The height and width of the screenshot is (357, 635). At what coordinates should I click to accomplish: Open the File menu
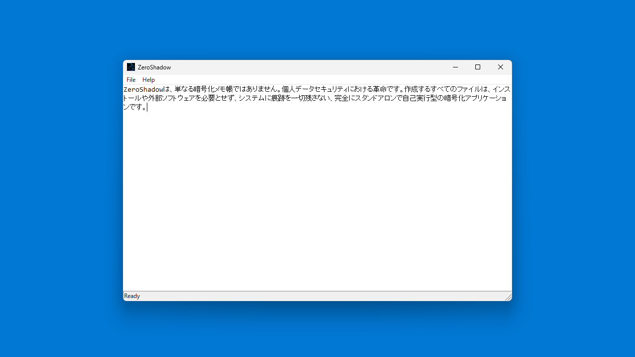coord(131,80)
